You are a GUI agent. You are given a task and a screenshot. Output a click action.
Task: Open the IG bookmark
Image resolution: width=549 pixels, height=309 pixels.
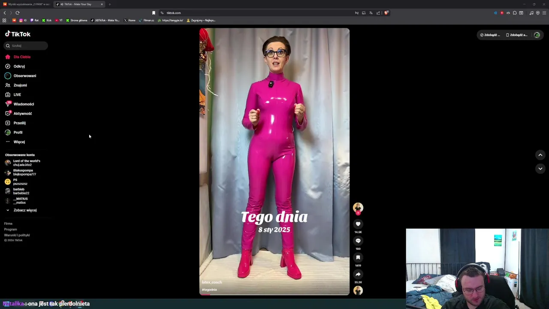click(x=23, y=20)
